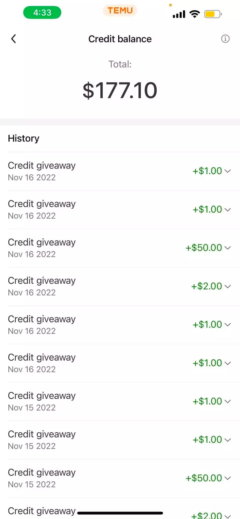Open the credit balance info icon
This screenshot has height=519, width=240.
pyautogui.click(x=225, y=39)
